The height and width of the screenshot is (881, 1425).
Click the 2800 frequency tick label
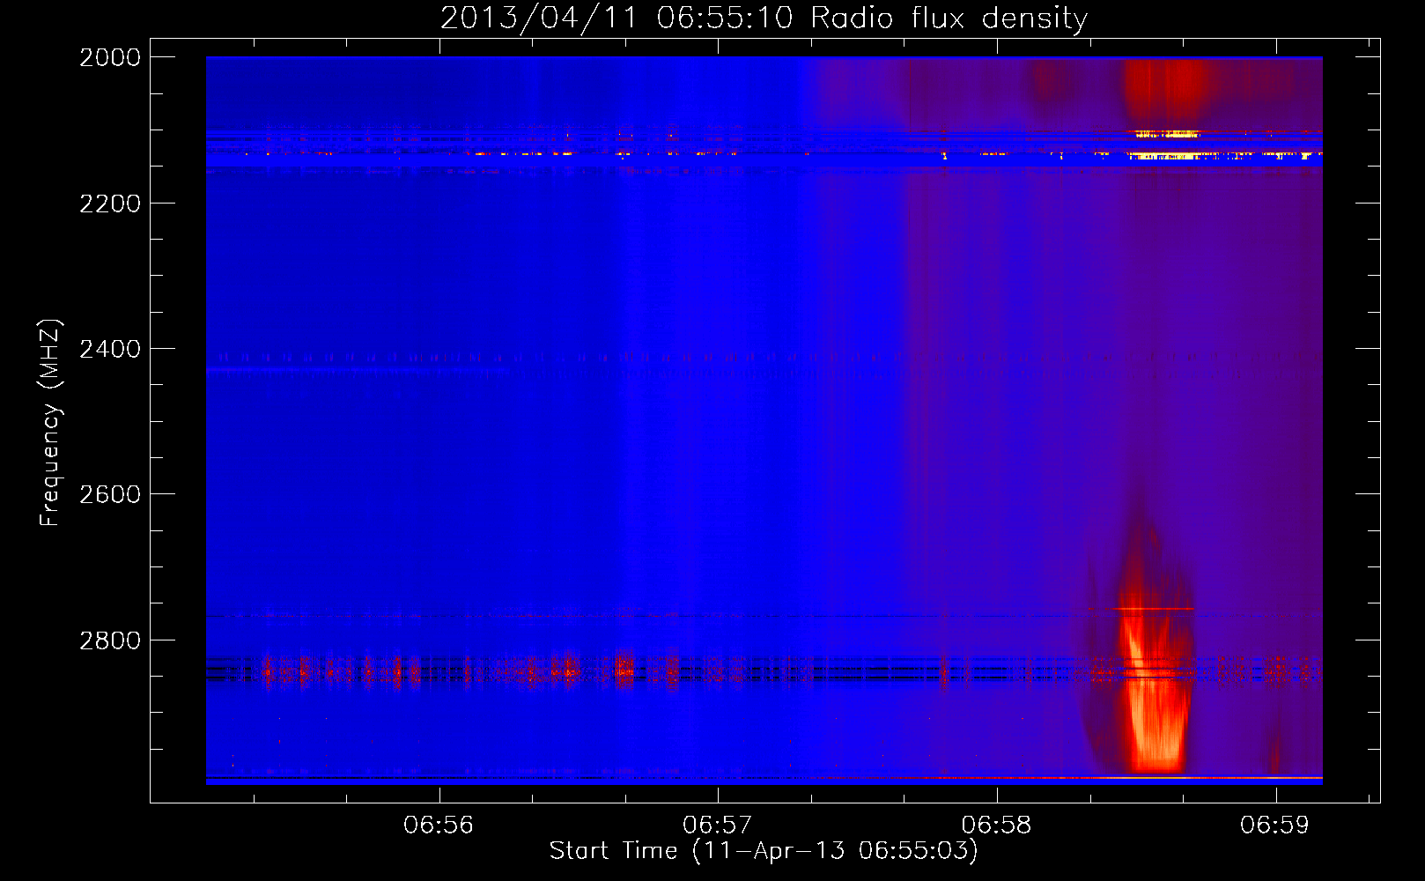point(110,640)
